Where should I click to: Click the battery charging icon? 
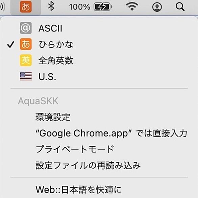tap(103, 7)
